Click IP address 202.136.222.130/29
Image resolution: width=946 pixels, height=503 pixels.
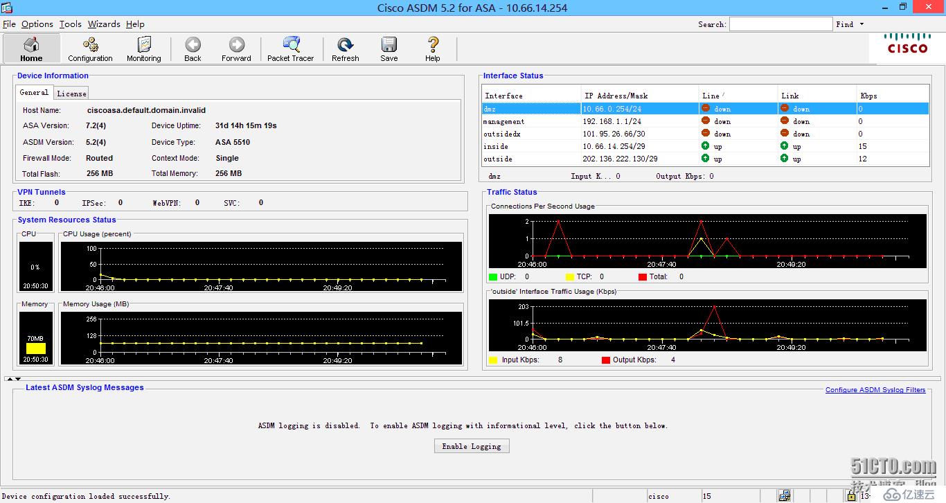tap(620, 159)
